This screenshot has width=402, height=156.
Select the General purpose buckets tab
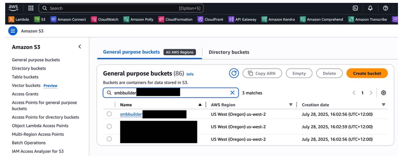click(x=131, y=52)
